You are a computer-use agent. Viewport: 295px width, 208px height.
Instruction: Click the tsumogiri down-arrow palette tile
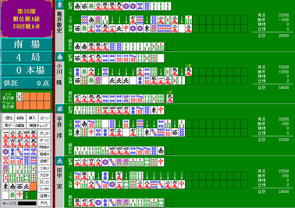click(27, 195)
